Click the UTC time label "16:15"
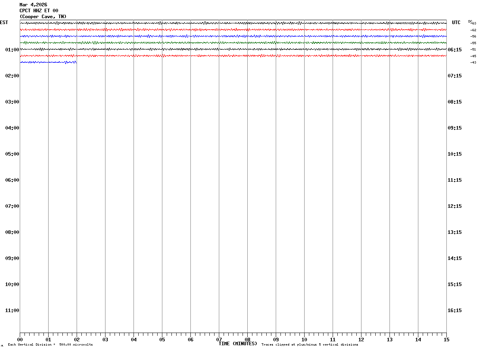Viewport: 478px width, 350px height. coord(455,310)
